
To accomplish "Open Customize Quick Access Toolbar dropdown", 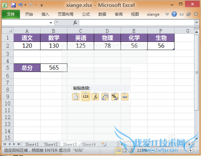I will [41, 5].
